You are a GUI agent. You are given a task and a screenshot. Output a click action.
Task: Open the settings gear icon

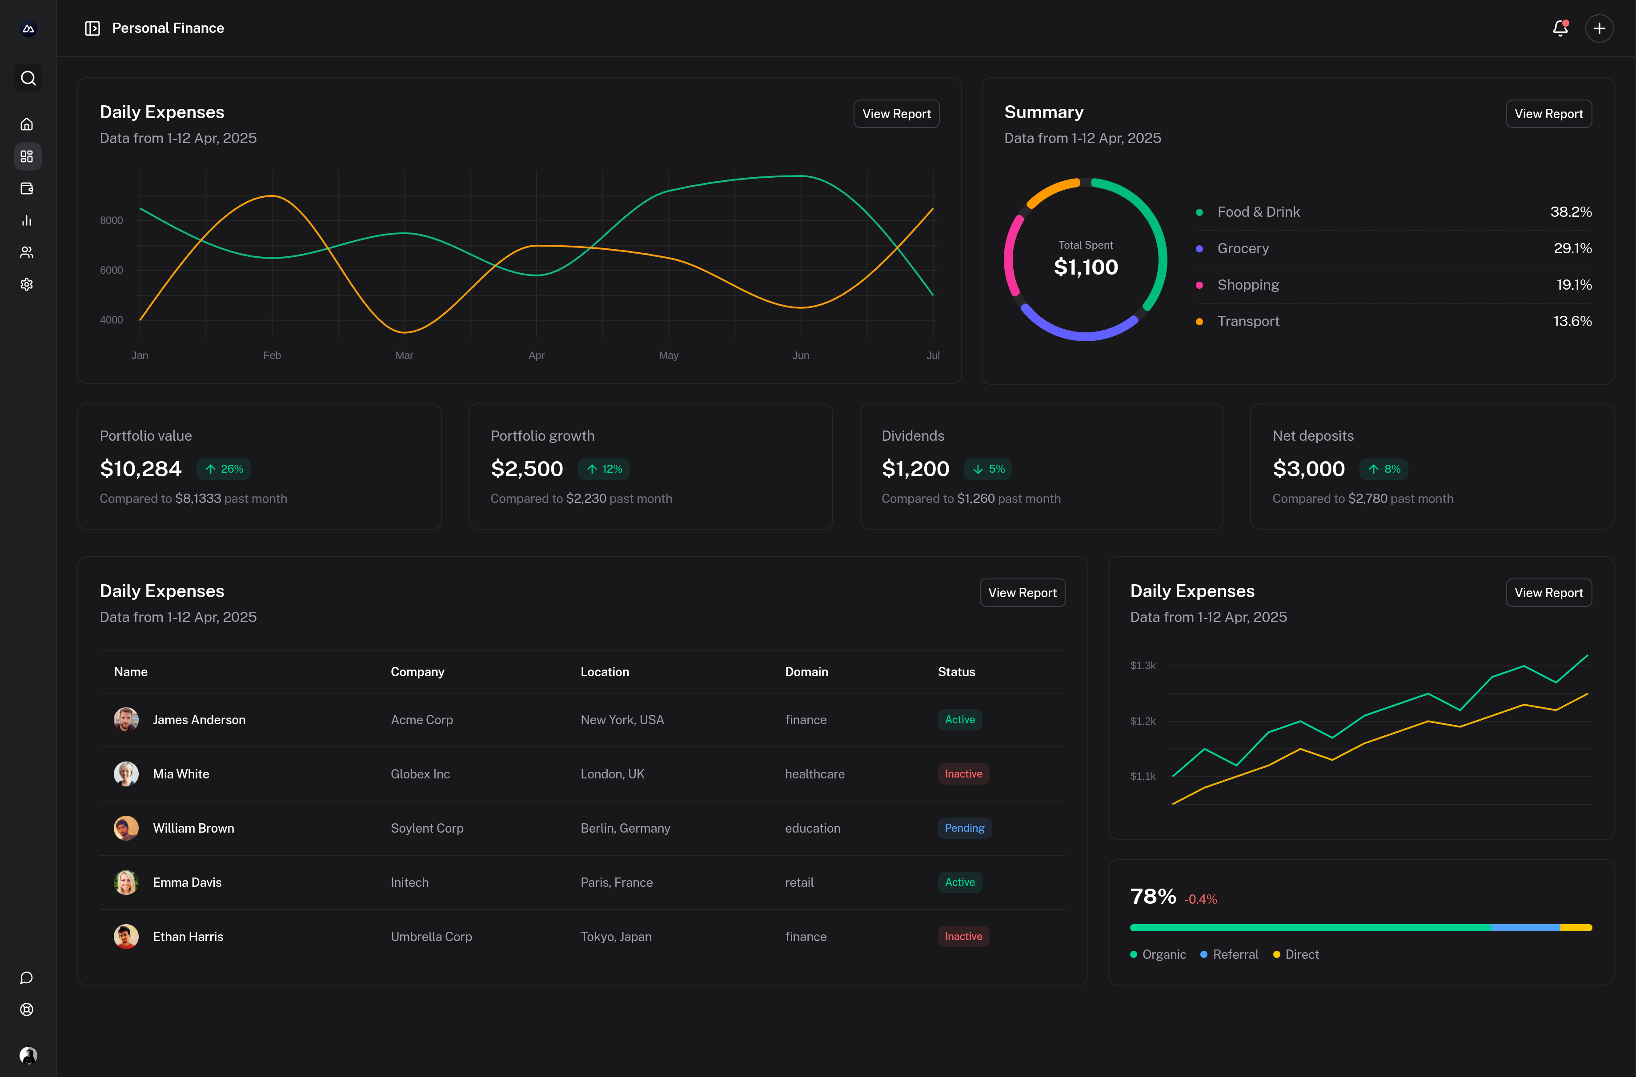click(27, 284)
